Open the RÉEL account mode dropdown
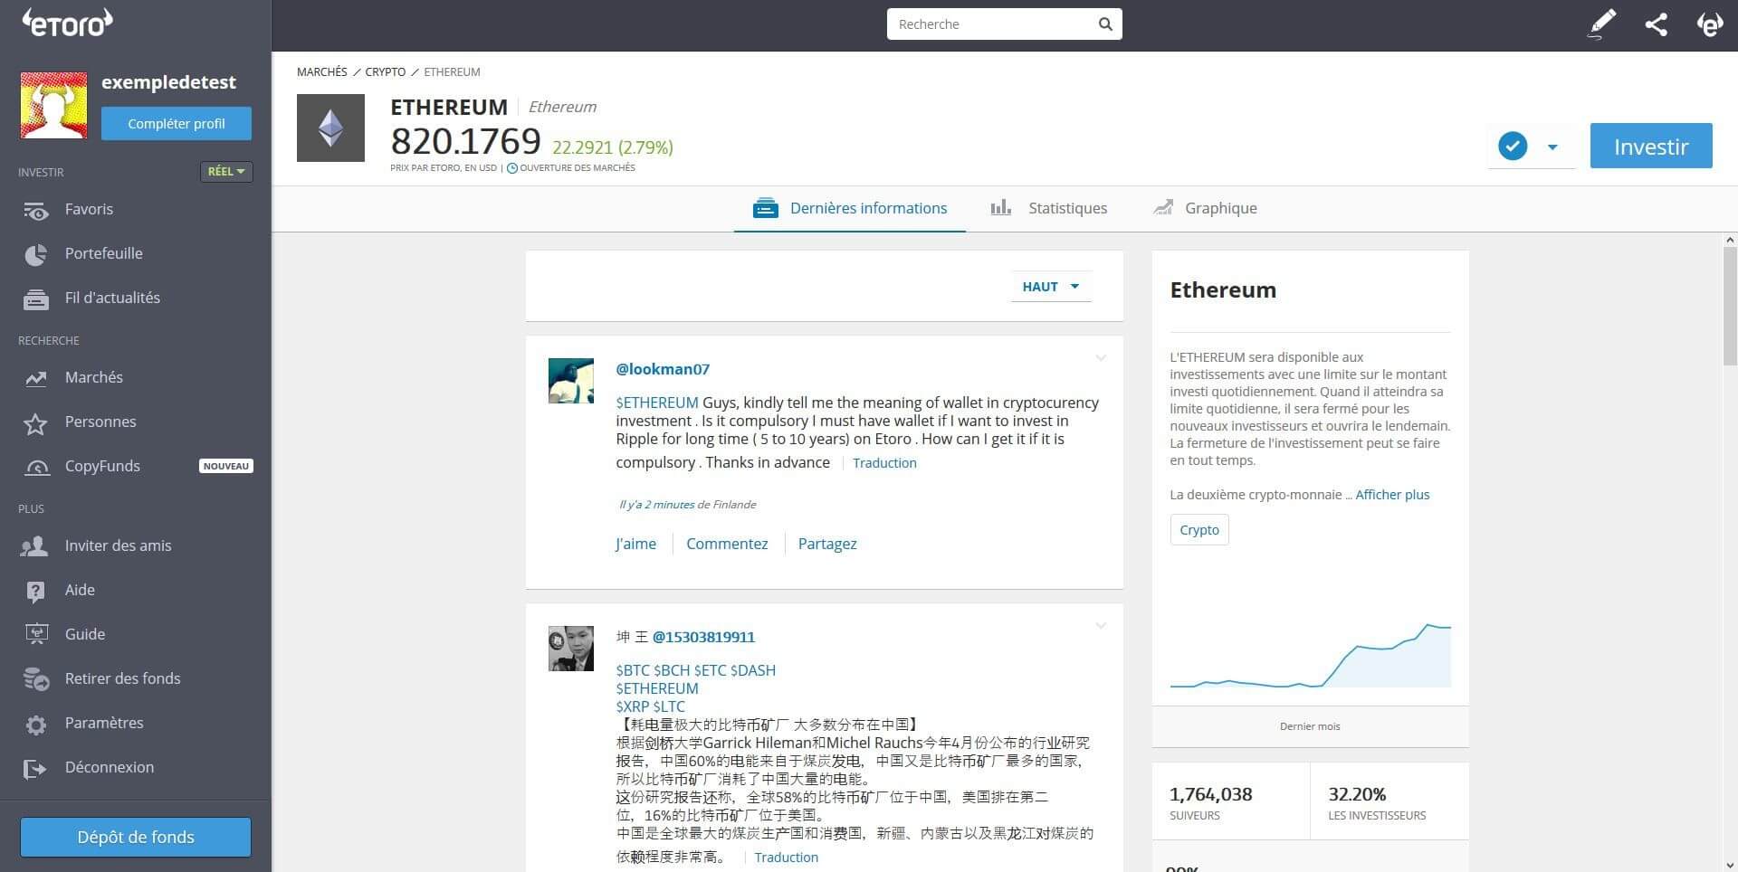Screen dimensions: 1738x872 [226, 171]
